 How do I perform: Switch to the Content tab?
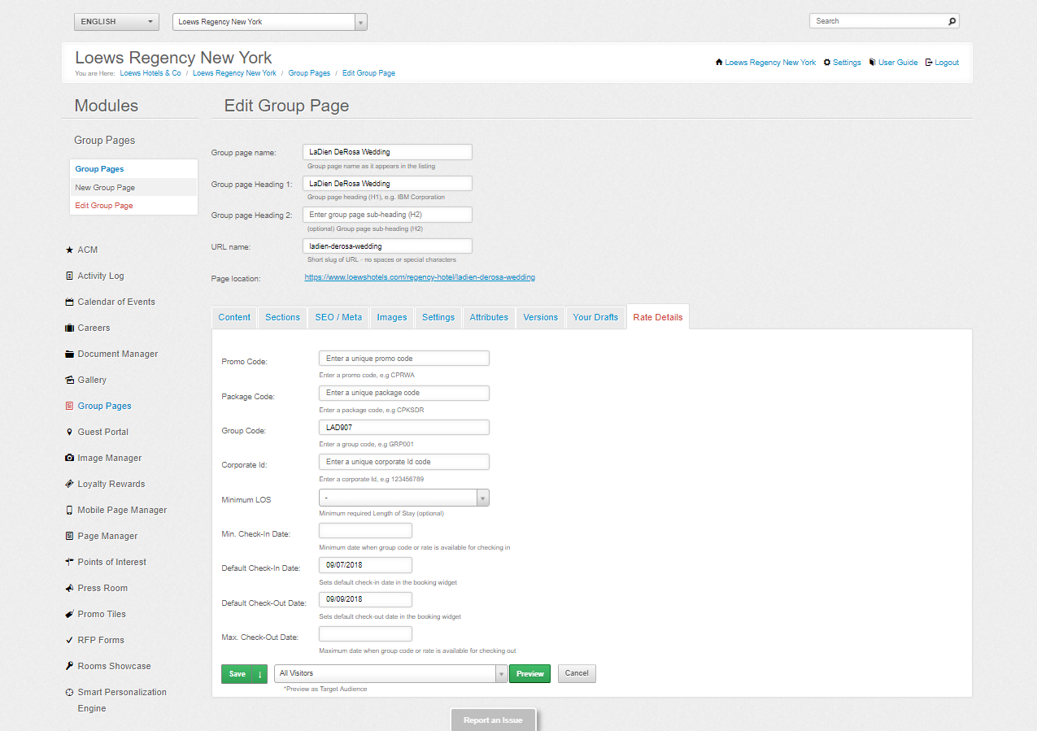234,317
